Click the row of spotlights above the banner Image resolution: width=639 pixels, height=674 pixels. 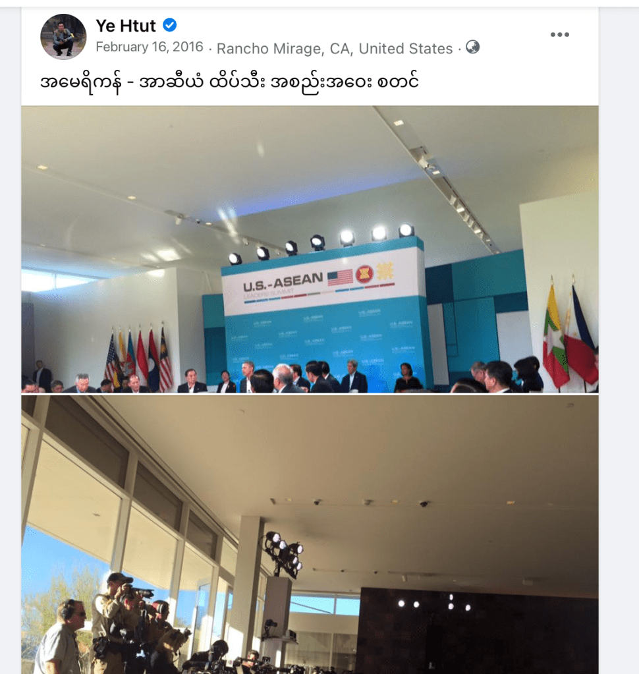pos(320,243)
